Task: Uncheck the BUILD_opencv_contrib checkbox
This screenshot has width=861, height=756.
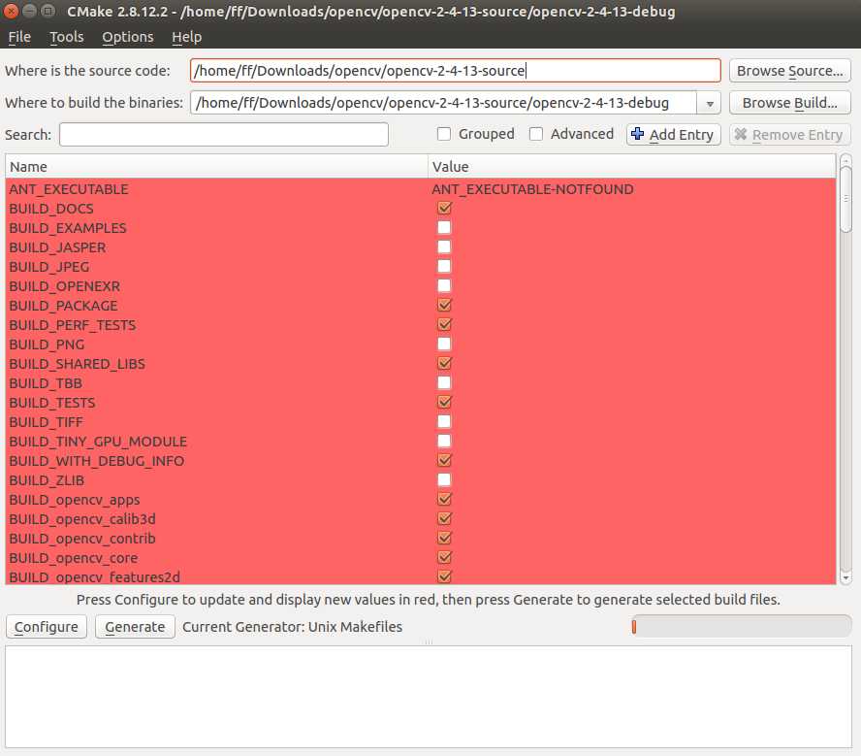Action: 444,539
